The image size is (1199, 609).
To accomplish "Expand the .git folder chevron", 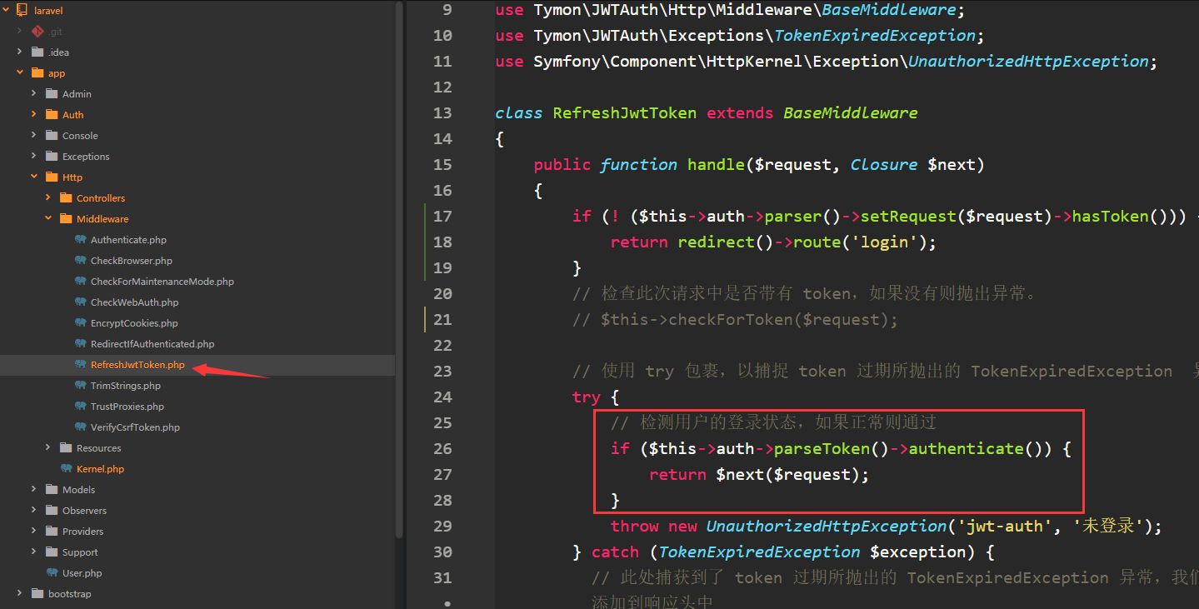I will (x=20, y=31).
